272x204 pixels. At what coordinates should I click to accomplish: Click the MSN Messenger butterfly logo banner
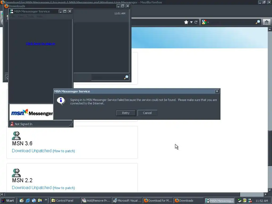[31, 112]
